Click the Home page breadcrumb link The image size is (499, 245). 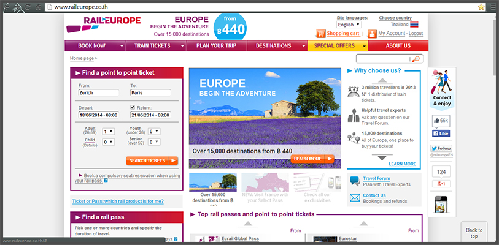coord(82,58)
